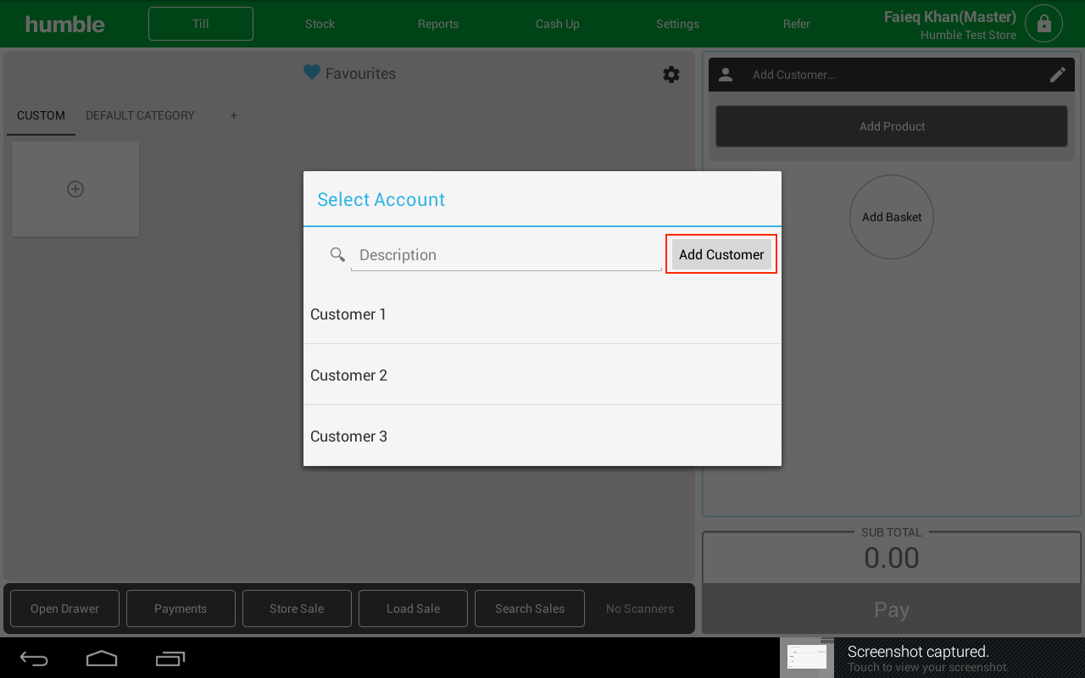Click the Search Sales button
The height and width of the screenshot is (678, 1085).
[530, 609]
